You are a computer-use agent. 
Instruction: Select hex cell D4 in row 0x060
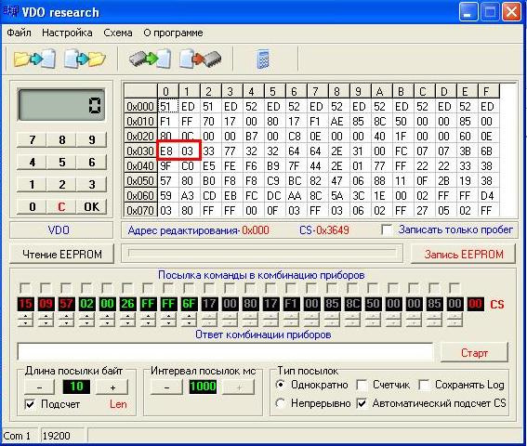click(489, 196)
